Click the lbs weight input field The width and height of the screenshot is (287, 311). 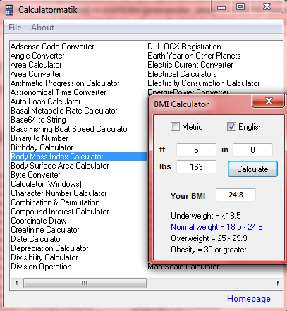tap(196, 166)
